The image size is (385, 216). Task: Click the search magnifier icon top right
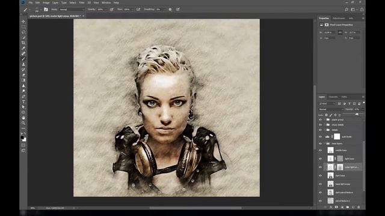(x=346, y=10)
